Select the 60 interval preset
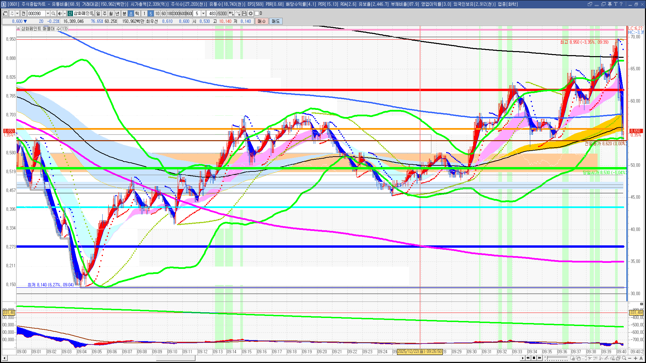Viewport: 646px width, 363px height. tap(164, 13)
